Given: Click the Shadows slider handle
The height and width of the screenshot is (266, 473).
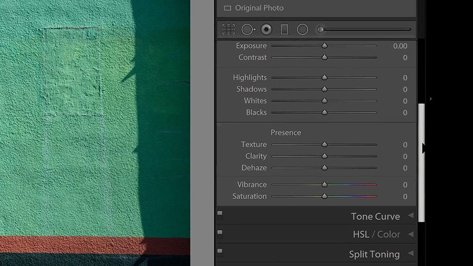Looking at the screenshot, I should pyautogui.click(x=324, y=89).
